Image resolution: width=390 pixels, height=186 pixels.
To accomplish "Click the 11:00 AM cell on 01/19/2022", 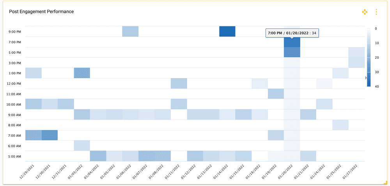I will click(276, 94).
